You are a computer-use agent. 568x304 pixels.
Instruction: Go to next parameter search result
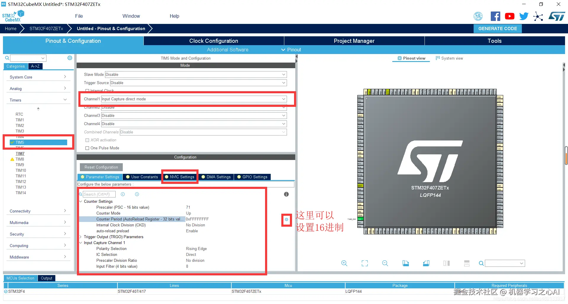point(137,194)
